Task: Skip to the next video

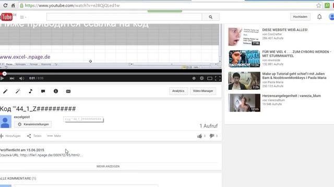Action: (12, 78)
